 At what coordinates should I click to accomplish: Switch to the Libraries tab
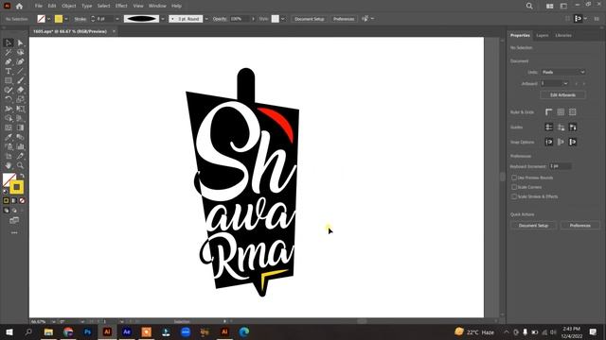563,36
